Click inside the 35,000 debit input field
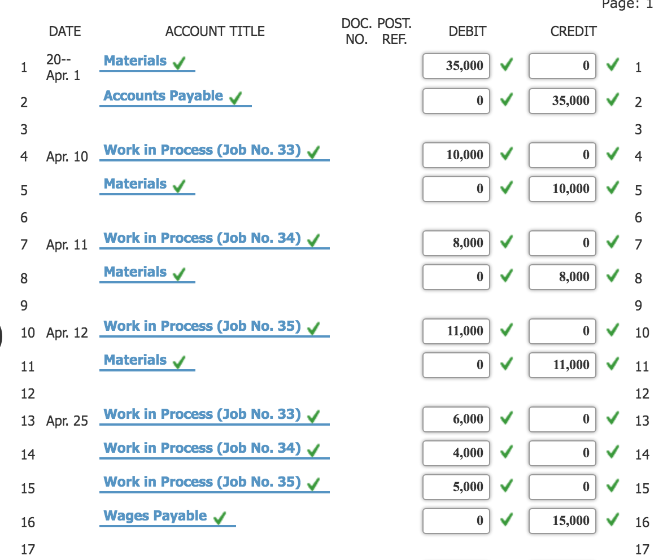 pos(455,66)
